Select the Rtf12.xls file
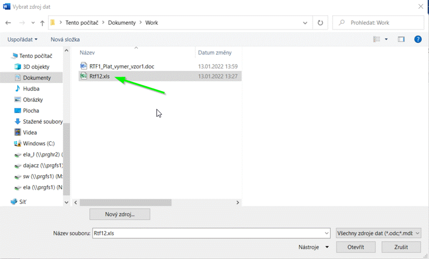This screenshot has height=259, width=429. [99, 76]
